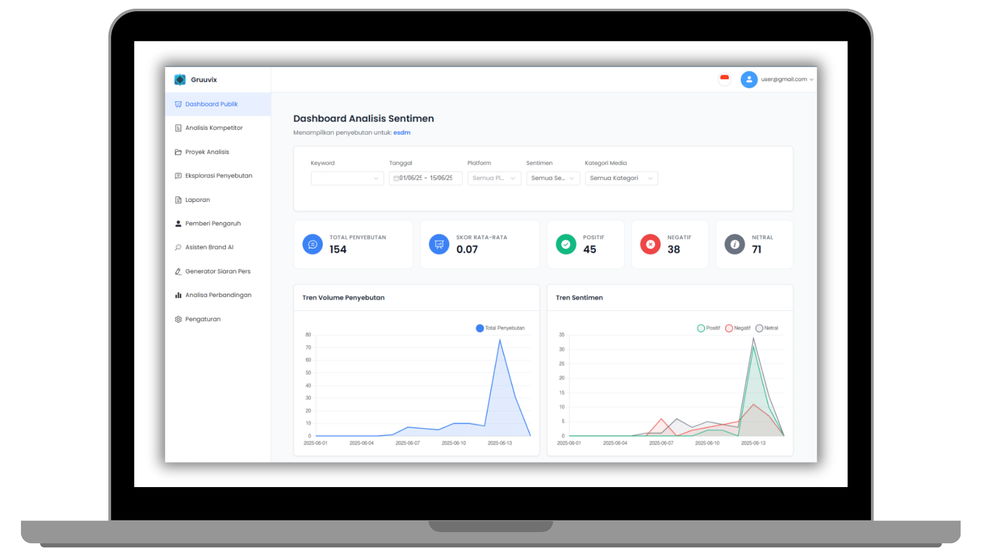
Task: Select the Generator Siaran Pers pen icon
Action: pyautogui.click(x=178, y=271)
